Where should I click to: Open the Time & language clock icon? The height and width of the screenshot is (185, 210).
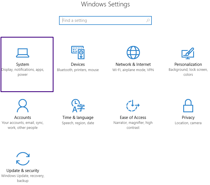tap(78, 105)
